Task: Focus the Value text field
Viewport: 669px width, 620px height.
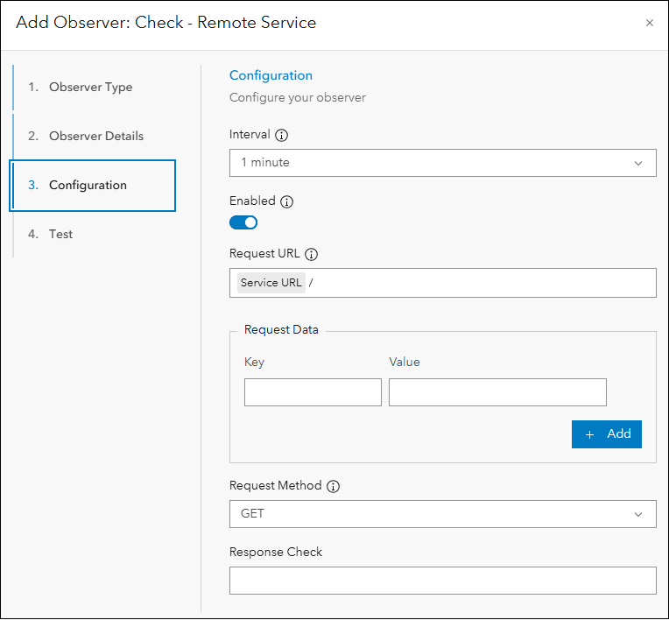Action: pyautogui.click(x=497, y=392)
